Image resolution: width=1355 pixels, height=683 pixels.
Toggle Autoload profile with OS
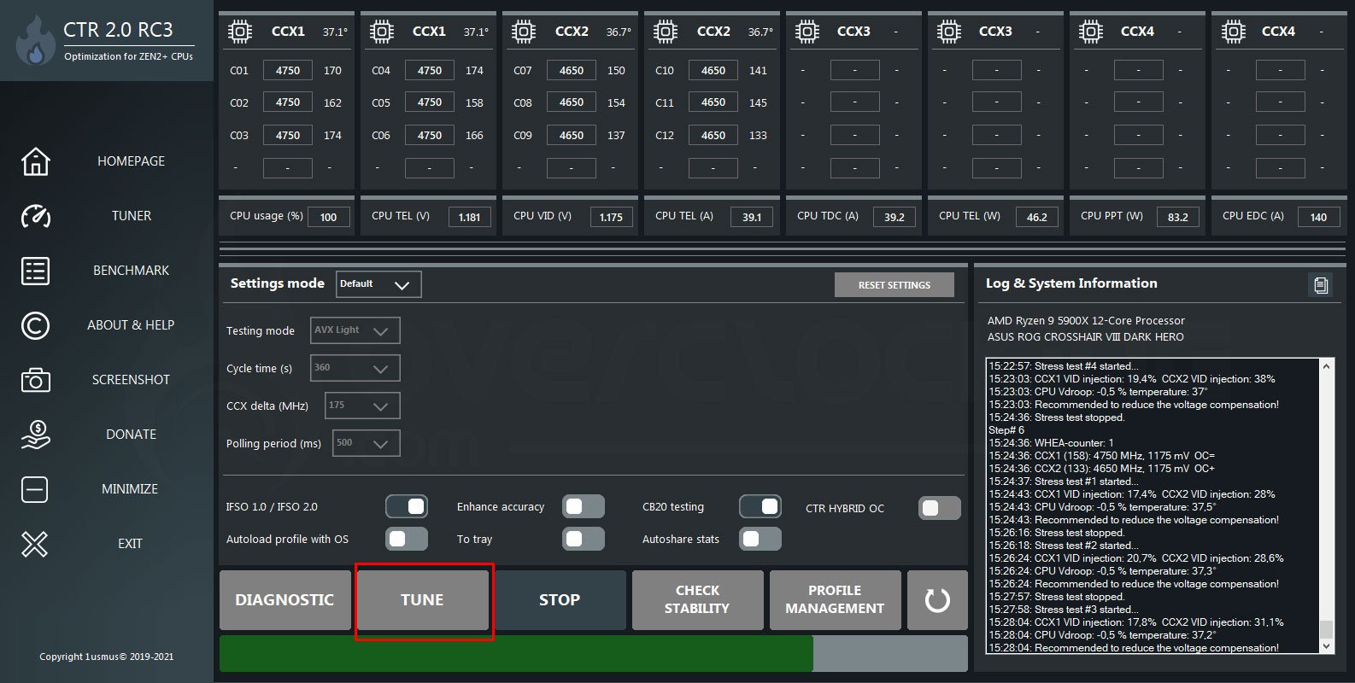407,539
